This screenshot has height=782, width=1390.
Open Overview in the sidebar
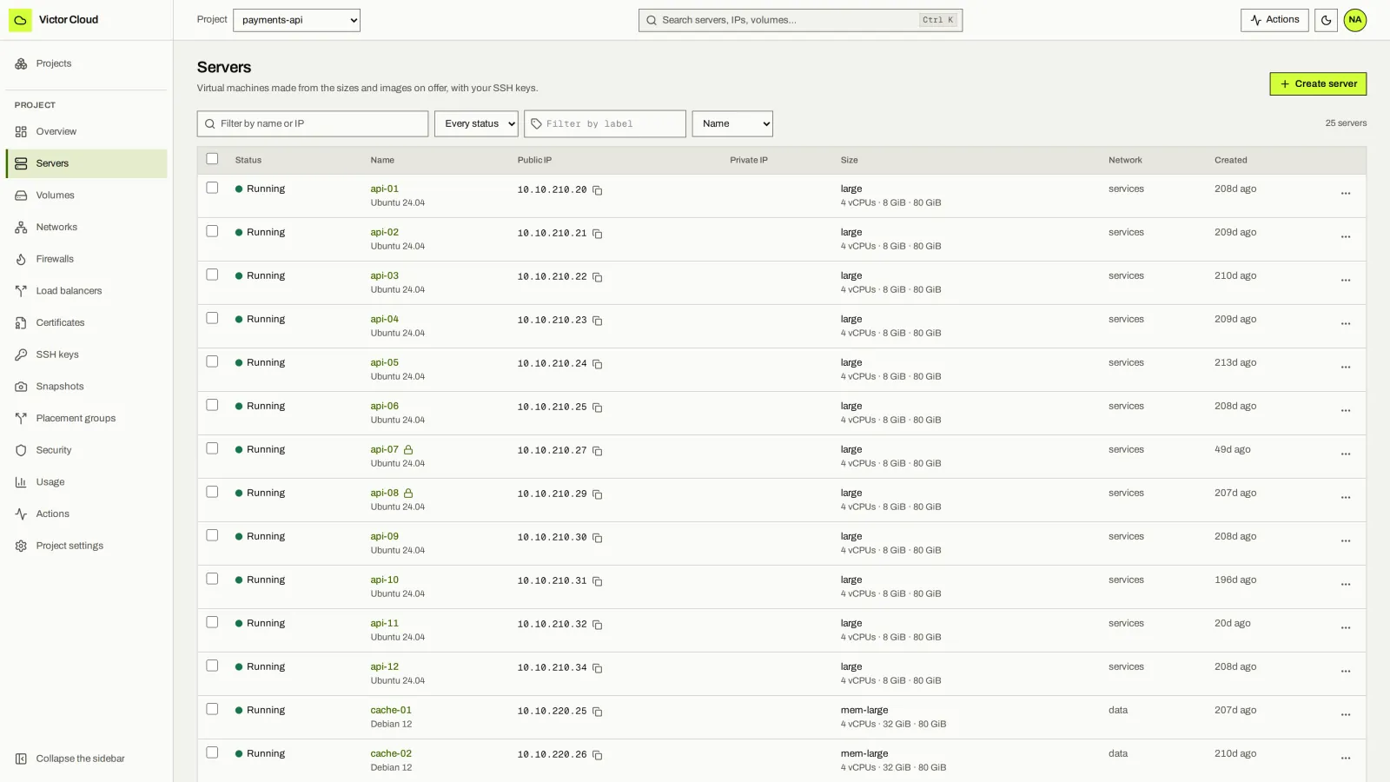86,132
